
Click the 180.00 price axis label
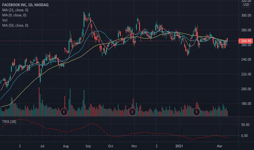tap(246, 104)
